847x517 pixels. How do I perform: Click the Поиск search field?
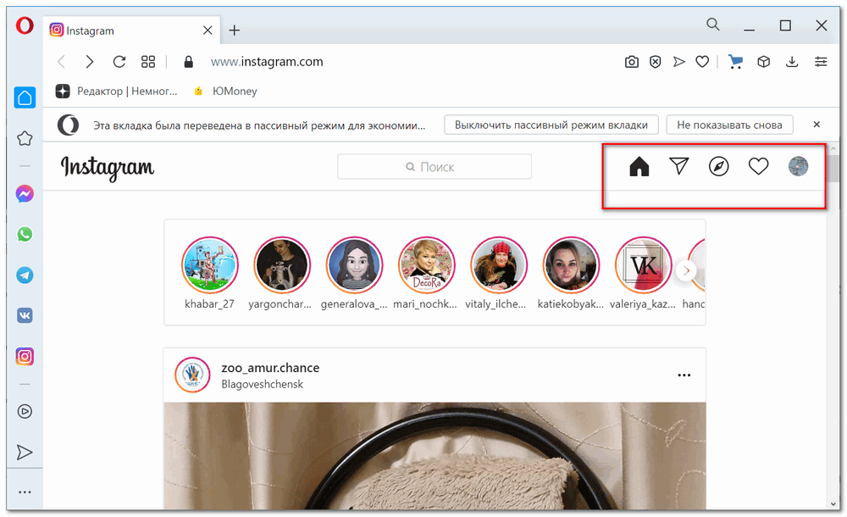pyautogui.click(x=435, y=167)
